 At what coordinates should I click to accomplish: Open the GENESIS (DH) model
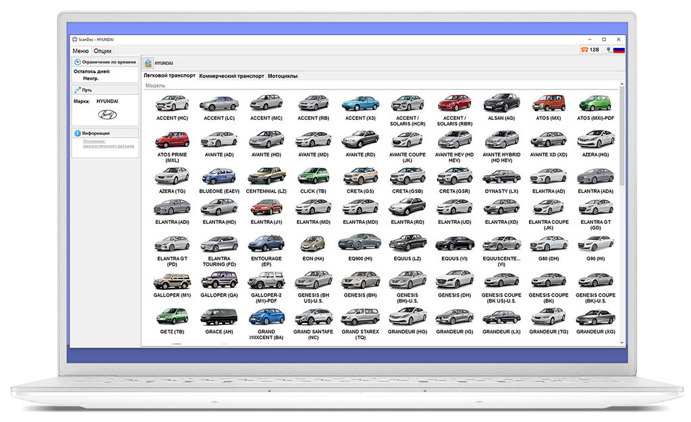[454, 284]
